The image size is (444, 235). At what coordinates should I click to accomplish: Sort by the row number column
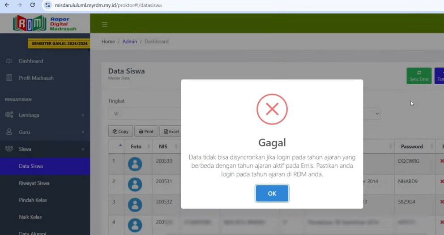point(116,146)
